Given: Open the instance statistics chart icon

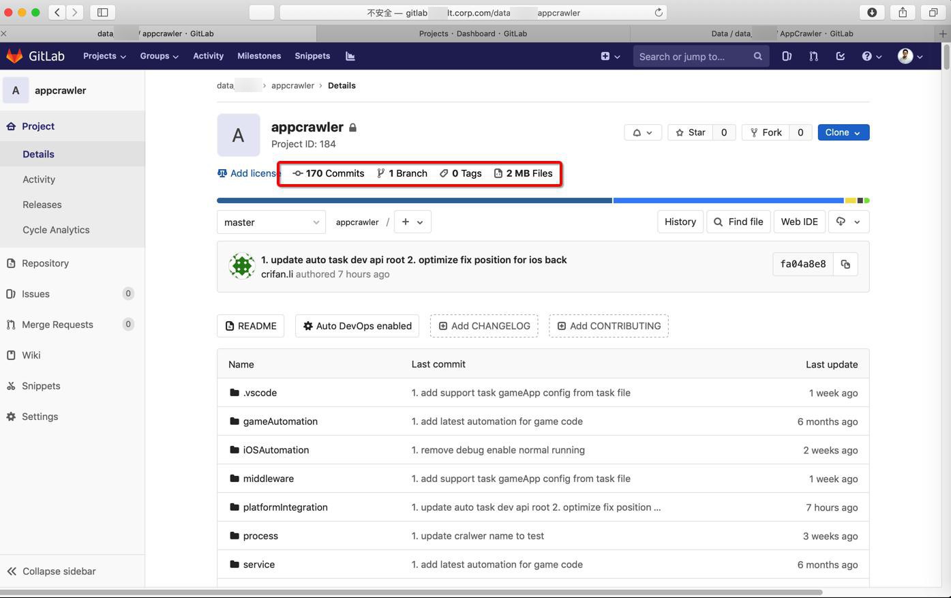Looking at the screenshot, I should [350, 56].
